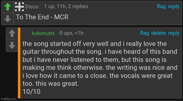Click the 1 up vote count

pyautogui.click(x=49, y=7)
